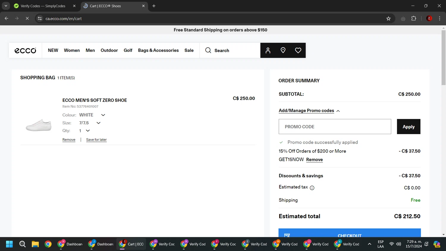This screenshot has width=446, height=251.
Task: Open the Bags & Accessories menu
Action: tap(158, 50)
